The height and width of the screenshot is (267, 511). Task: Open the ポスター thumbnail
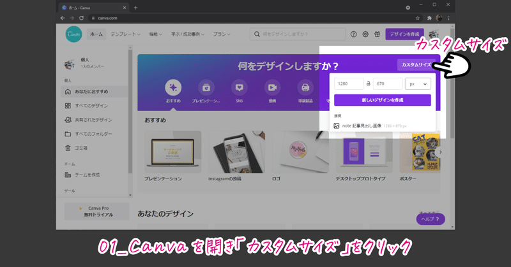pos(420,152)
